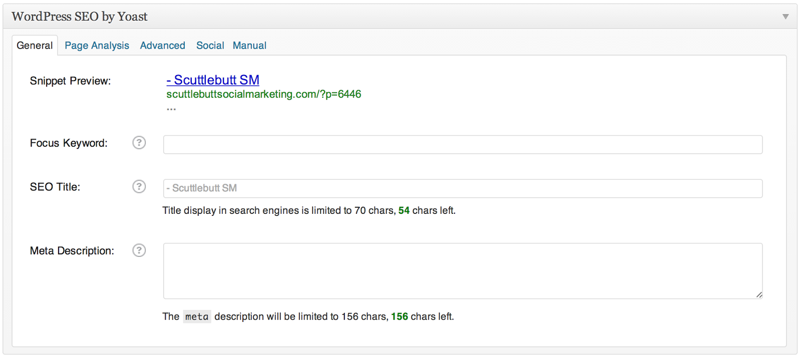Click the Meta Description label
This screenshot has width=801, height=358.
tap(72, 251)
